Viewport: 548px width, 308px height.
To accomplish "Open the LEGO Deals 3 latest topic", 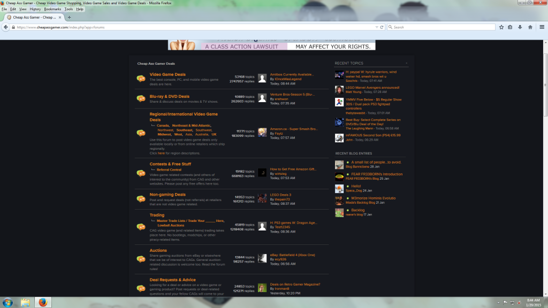I will (x=280, y=195).
